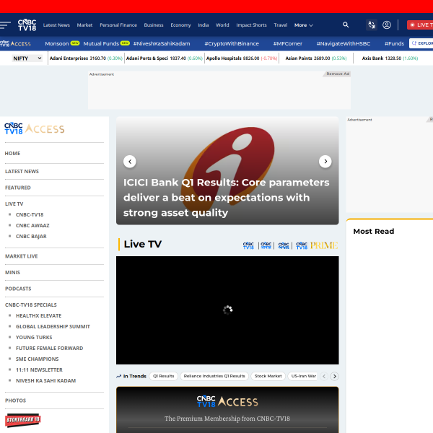433x433 pixels.
Task: Click the CNBC TV18 header logo
Action: (27, 25)
